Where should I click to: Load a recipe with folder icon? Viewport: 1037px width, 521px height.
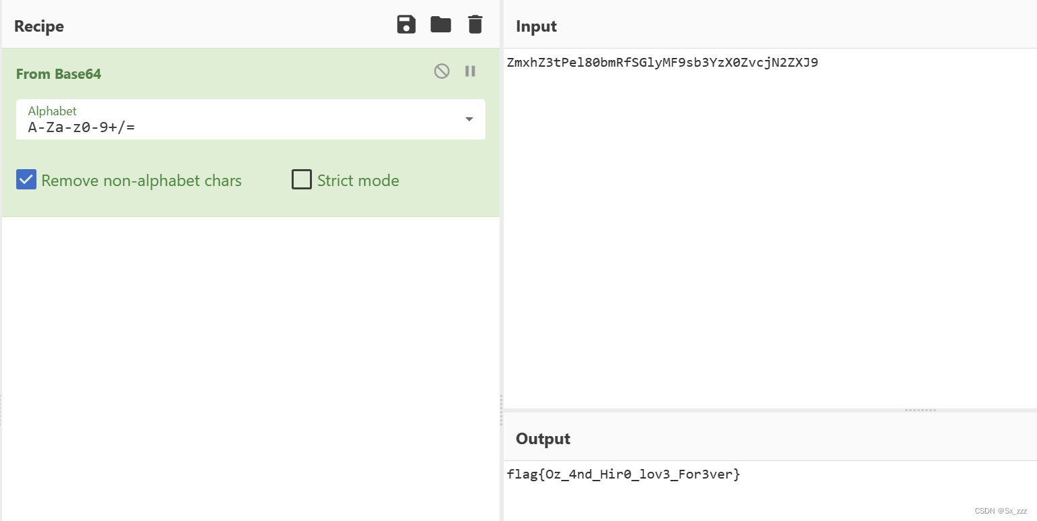pos(441,25)
